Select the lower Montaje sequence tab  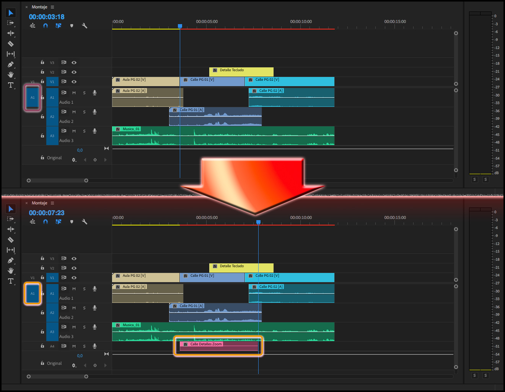(x=39, y=203)
